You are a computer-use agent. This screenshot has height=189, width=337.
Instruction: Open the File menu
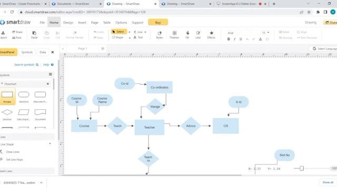pos(42,23)
